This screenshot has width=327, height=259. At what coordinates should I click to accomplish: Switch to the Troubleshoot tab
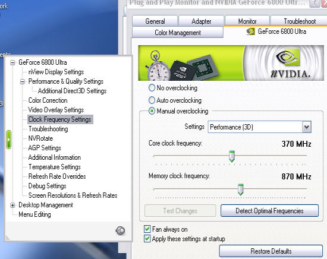[x=300, y=21]
